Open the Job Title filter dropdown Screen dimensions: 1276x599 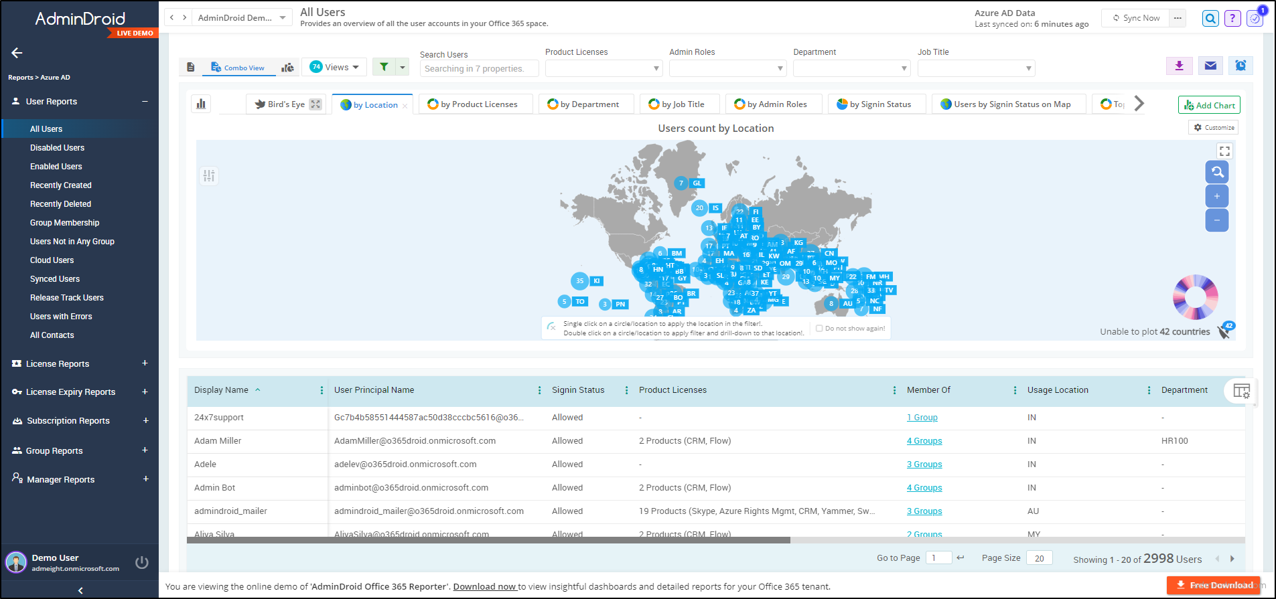click(976, 68)
